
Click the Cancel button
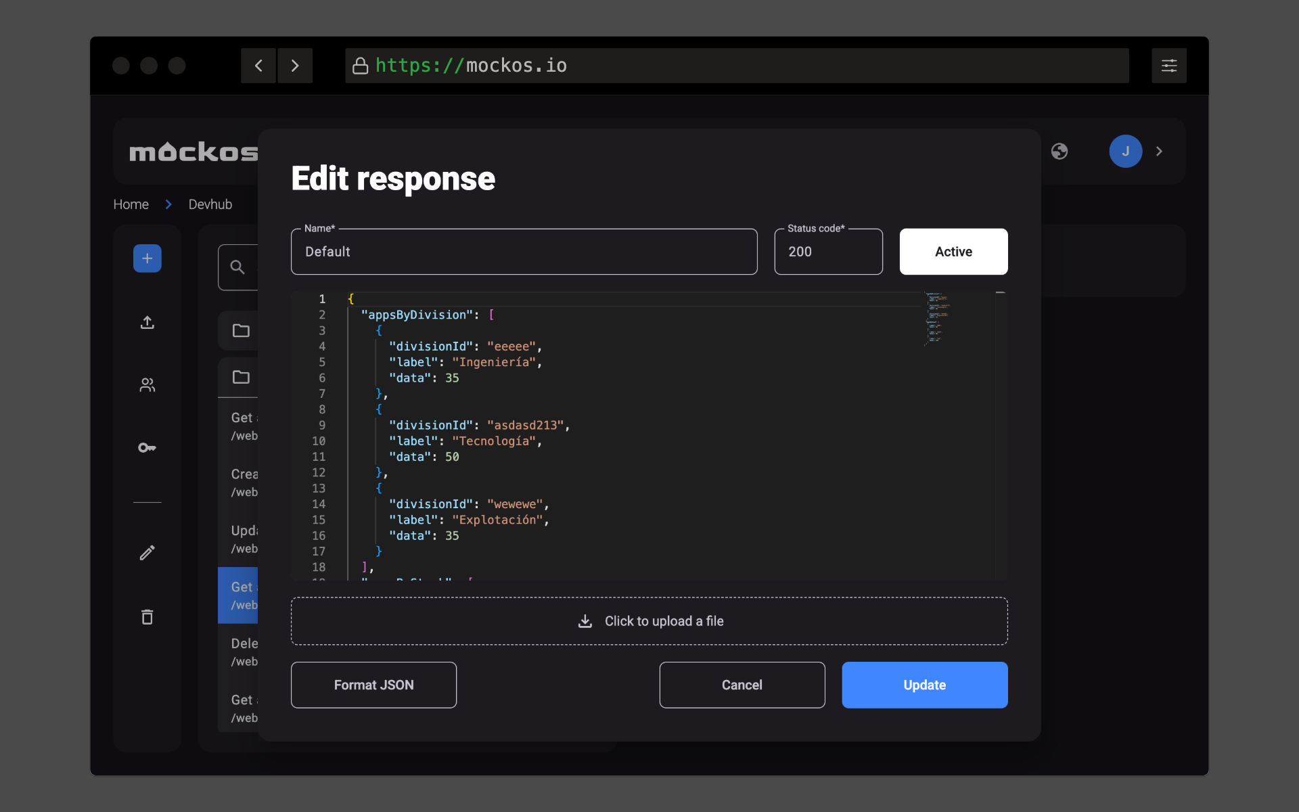pyautogui.click(x=742, y=685)
